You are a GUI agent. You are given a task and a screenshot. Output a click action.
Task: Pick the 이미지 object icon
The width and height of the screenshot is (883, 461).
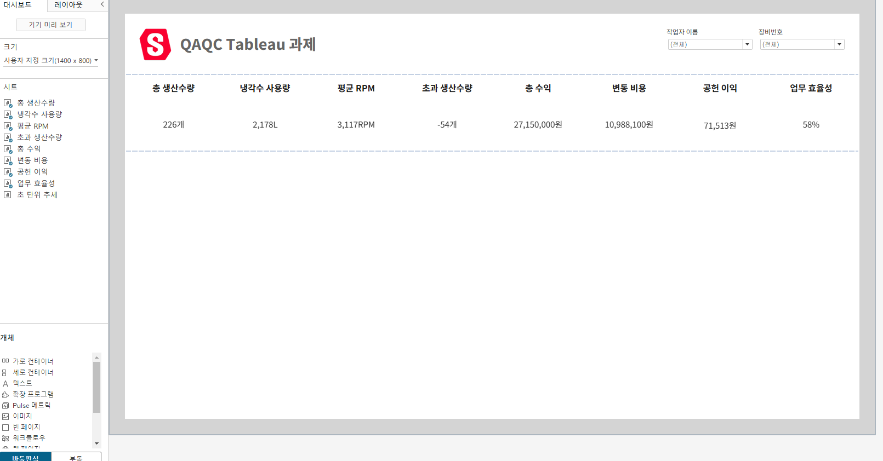coord(5,416)
